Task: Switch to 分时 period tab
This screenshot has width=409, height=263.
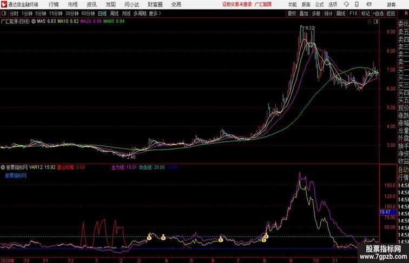Action: (x=14, y=14)
